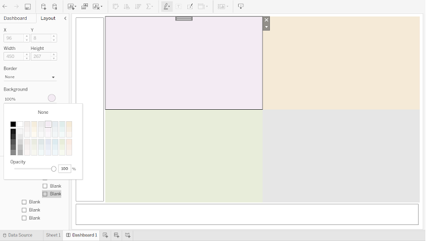The image size is (426, 241).
Task: Save the workbook with the disk icon
Action: tap(28, 7)
